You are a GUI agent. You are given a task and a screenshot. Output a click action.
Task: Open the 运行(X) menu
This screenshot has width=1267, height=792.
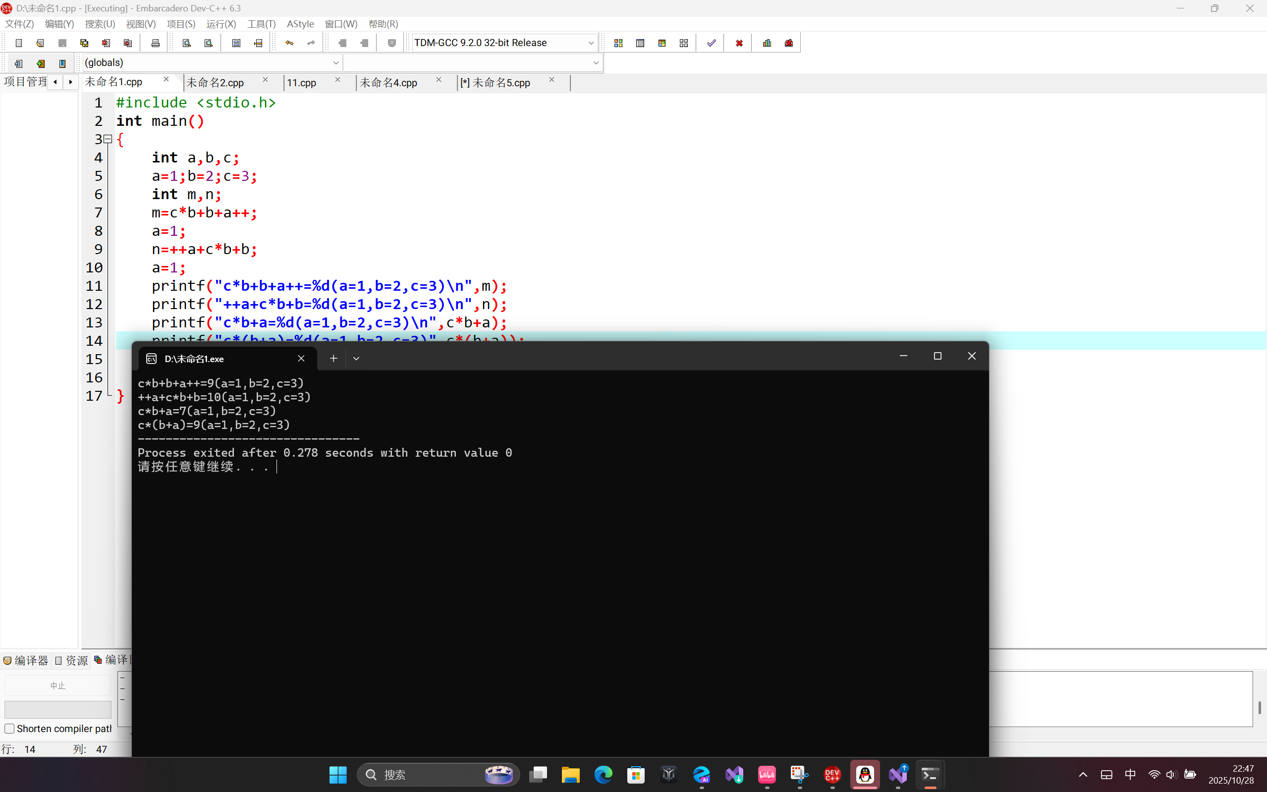click(x=221, y=24)
